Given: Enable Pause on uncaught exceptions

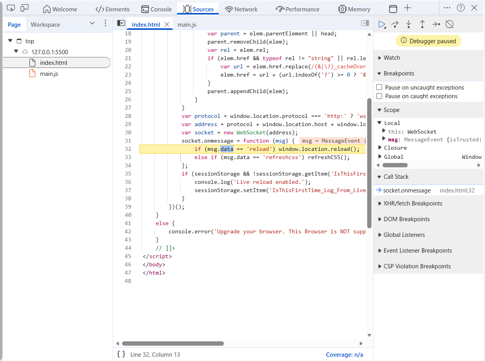Looking at the screenshot, I should [x=379, y=87].
